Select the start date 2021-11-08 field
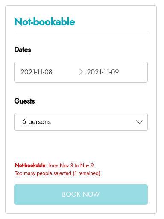The image size is (164, 219). click(x=36, y=72)
